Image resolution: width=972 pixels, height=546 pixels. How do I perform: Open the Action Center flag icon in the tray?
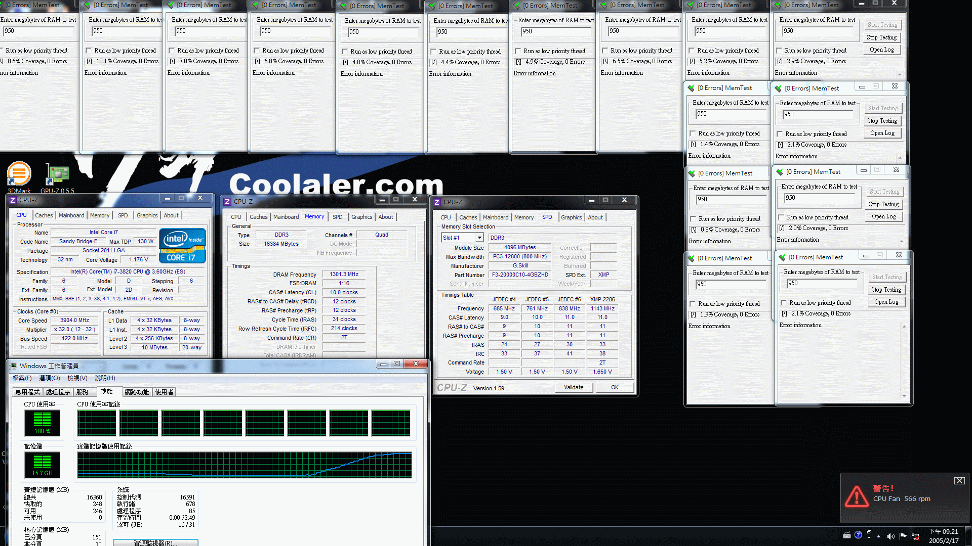903,536
